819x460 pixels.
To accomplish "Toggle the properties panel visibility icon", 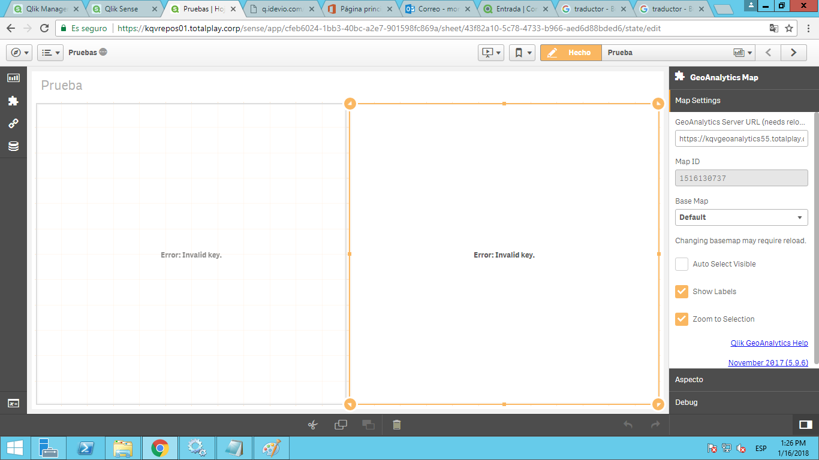I will tap(805, 425).
